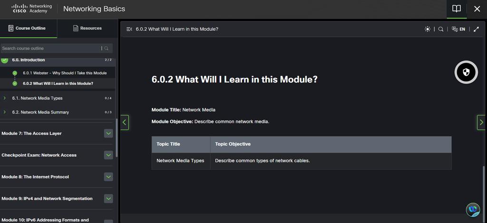Click the main 6.0.2 page heading
This screenshot has height=223, width=487.
pos(234,79)
